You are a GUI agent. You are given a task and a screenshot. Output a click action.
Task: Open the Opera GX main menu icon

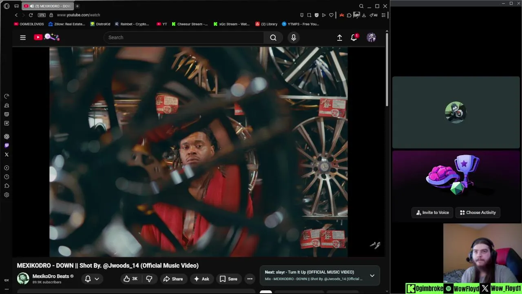[7, 6]
